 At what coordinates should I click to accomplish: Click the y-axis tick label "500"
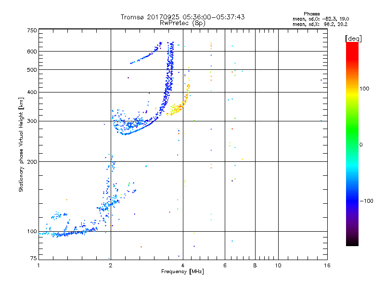click(32, 70)
